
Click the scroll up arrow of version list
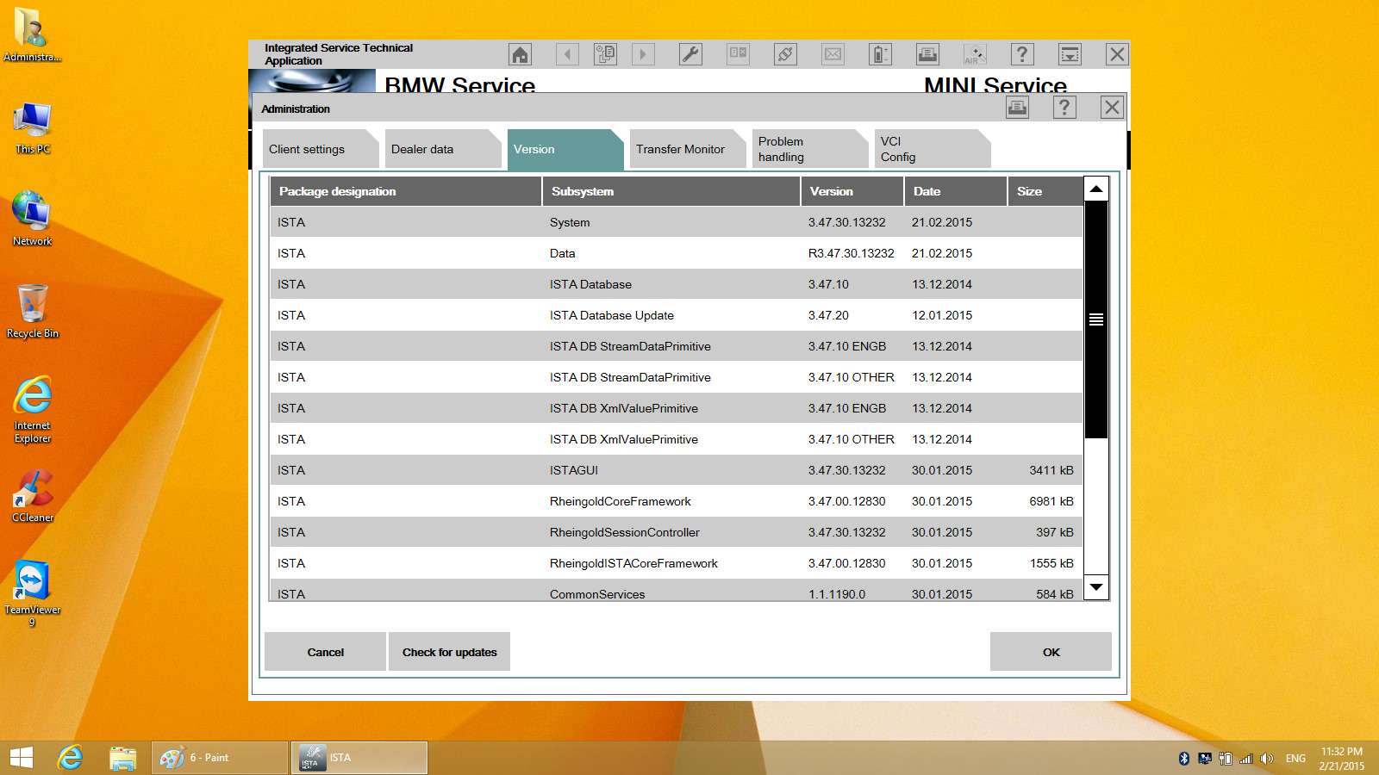1096,189
